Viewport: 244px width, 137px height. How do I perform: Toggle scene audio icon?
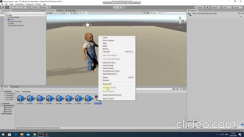[71, 13]
